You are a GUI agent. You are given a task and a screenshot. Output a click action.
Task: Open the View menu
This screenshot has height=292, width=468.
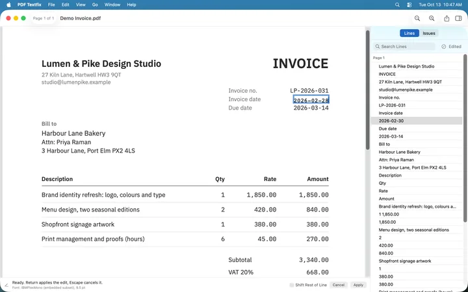pyautogui.click(x=81, y=5)
